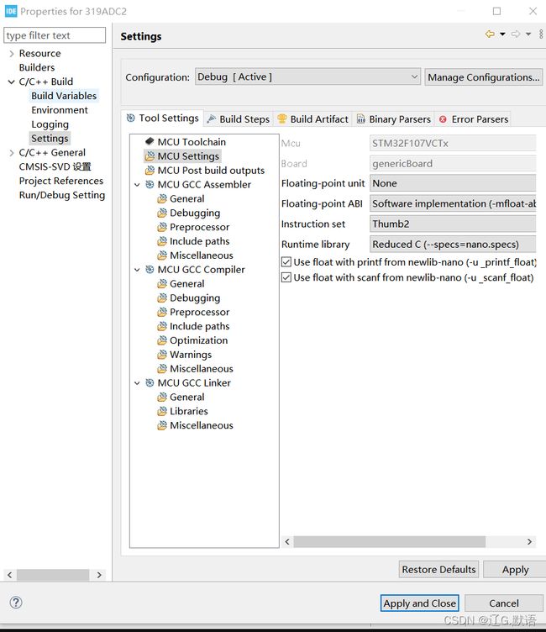Click the Linker Libraries item icon

tap(162, 411)
